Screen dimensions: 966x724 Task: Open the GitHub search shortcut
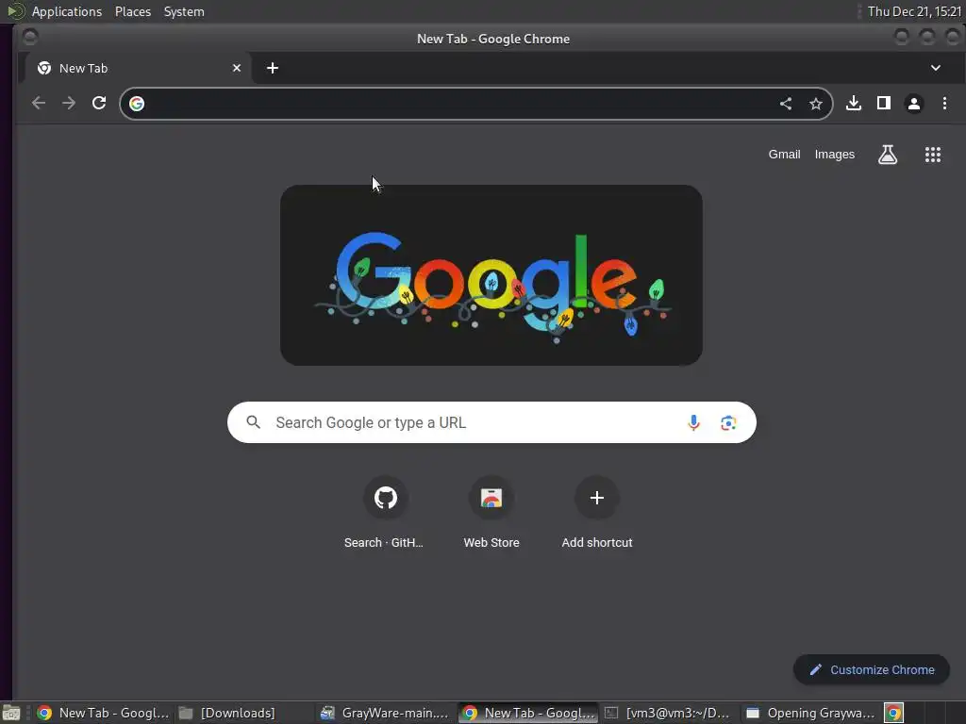(385, 498)
